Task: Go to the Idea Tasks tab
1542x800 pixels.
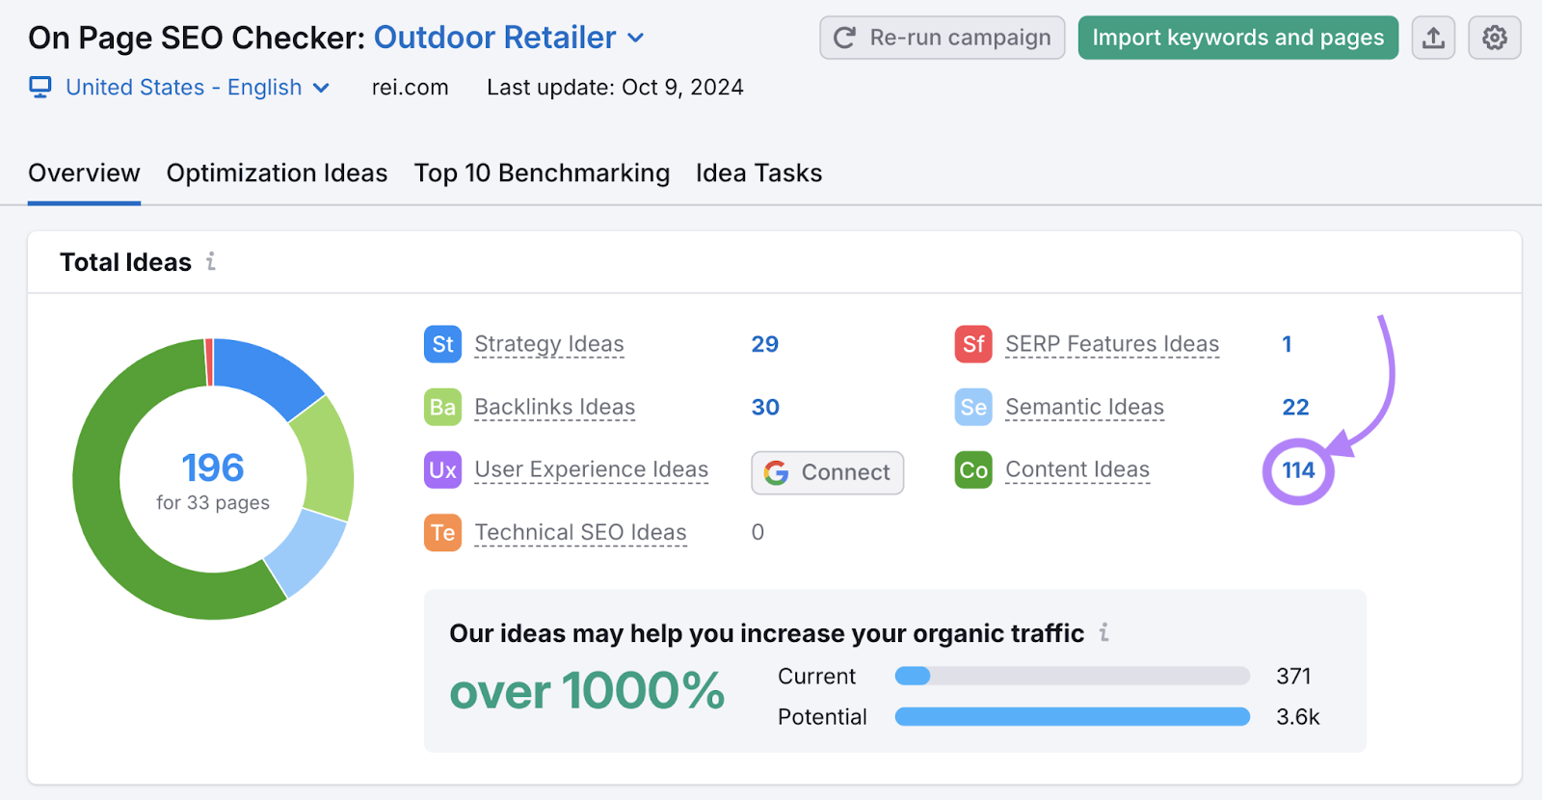Action: pyautogui.click(x=758, y=173)
